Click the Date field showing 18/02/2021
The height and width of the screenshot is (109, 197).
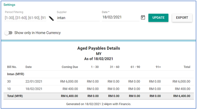click(x=121, y=17)
